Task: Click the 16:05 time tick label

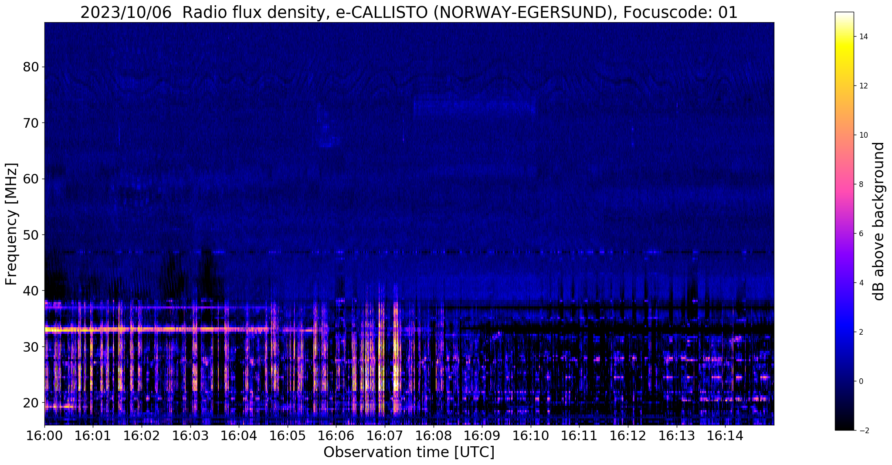Action: pyautogui.click(x=288, y=435)
